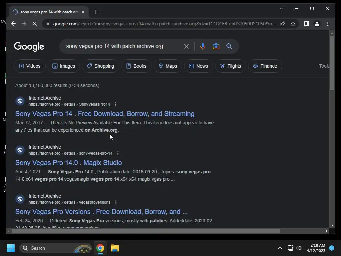
Task: Switch to Books results
Action: click(136, 66)
